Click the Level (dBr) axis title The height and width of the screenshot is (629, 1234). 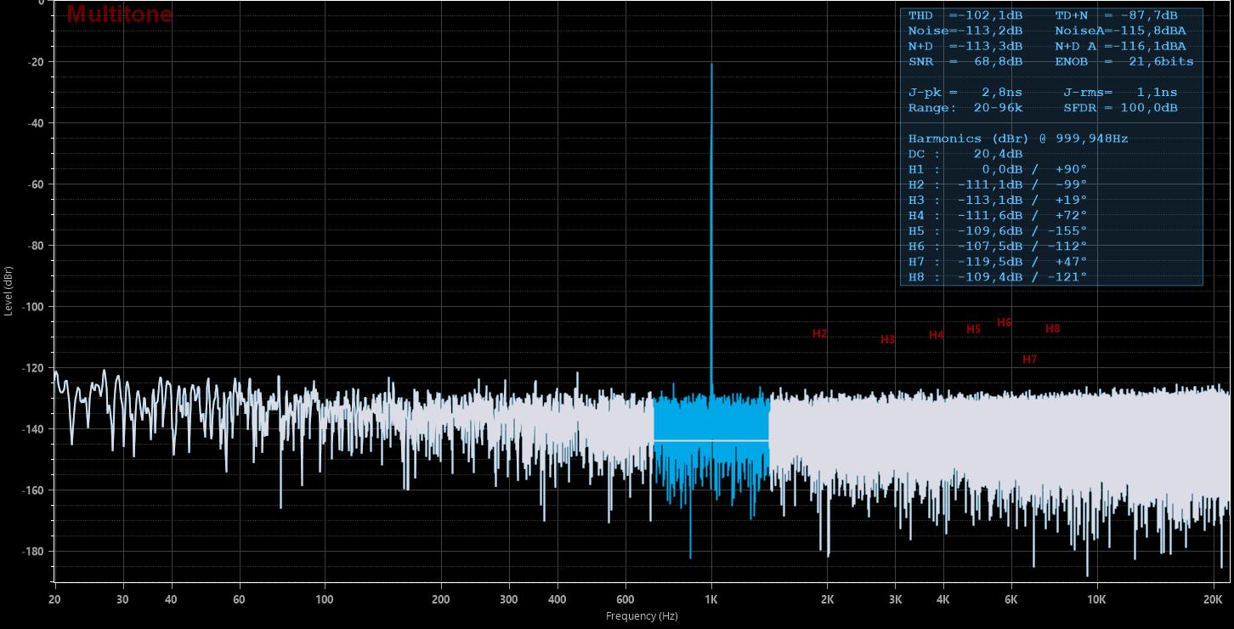click(x=8, y=291)
